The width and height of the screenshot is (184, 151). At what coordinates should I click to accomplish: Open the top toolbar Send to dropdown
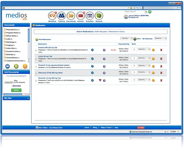point(160,38)
